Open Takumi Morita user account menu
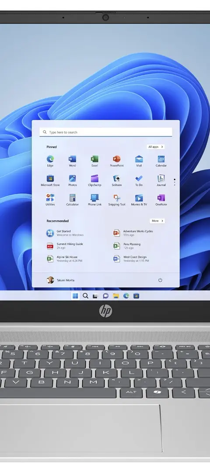This screenshot has height=472, width=210. [x=60, y=280]
